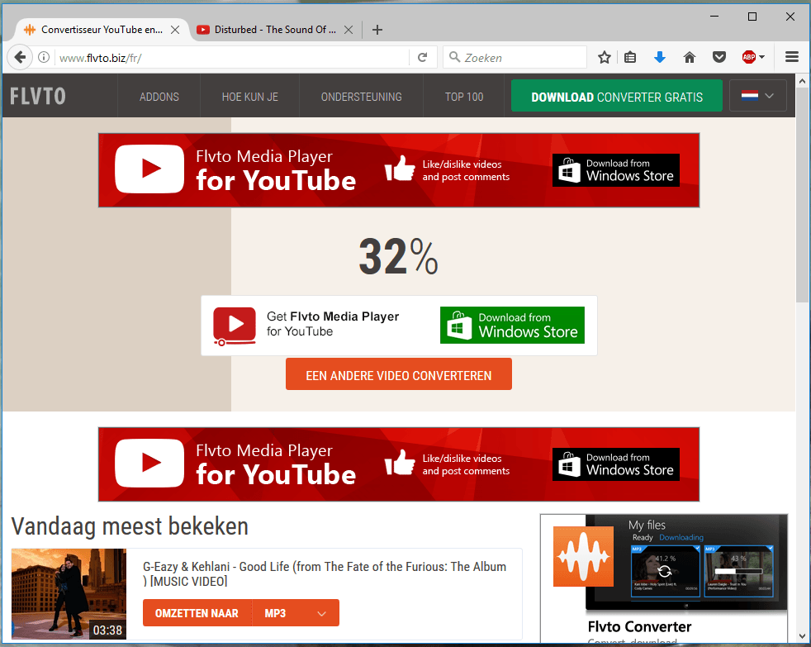This screenshot has height=647, width=811.
Task: Click EEN ANDERE VIDEO CONVERTEREN button
Action: click(x=398, y=374)
